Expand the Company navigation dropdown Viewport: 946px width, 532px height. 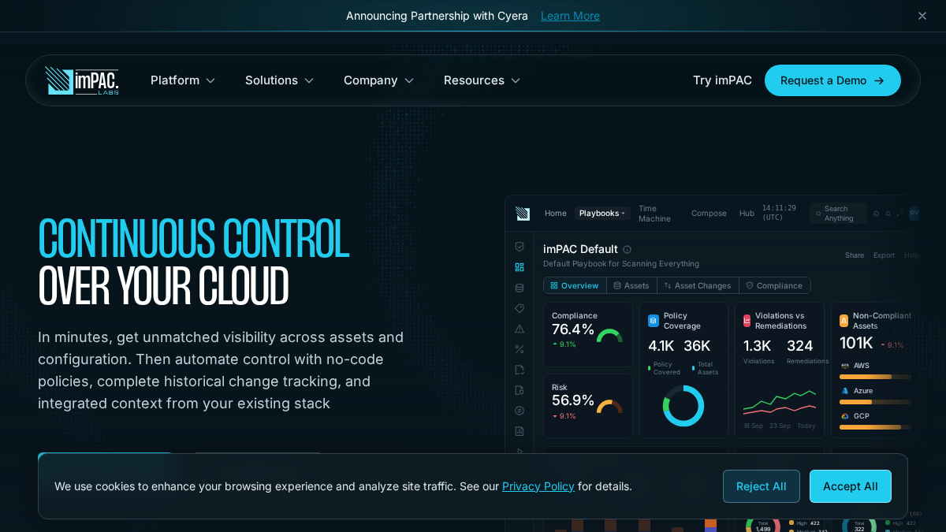379,80
